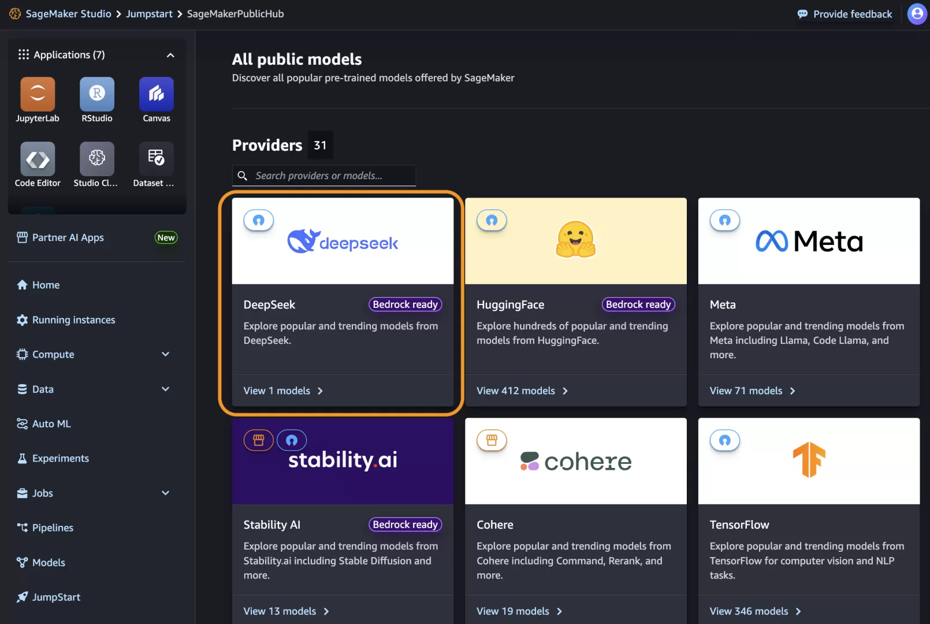The width and height of the screenshot is (930, 624).
Task: Click the Partner AI Apps storefront icon
Action: coord(22,237)
